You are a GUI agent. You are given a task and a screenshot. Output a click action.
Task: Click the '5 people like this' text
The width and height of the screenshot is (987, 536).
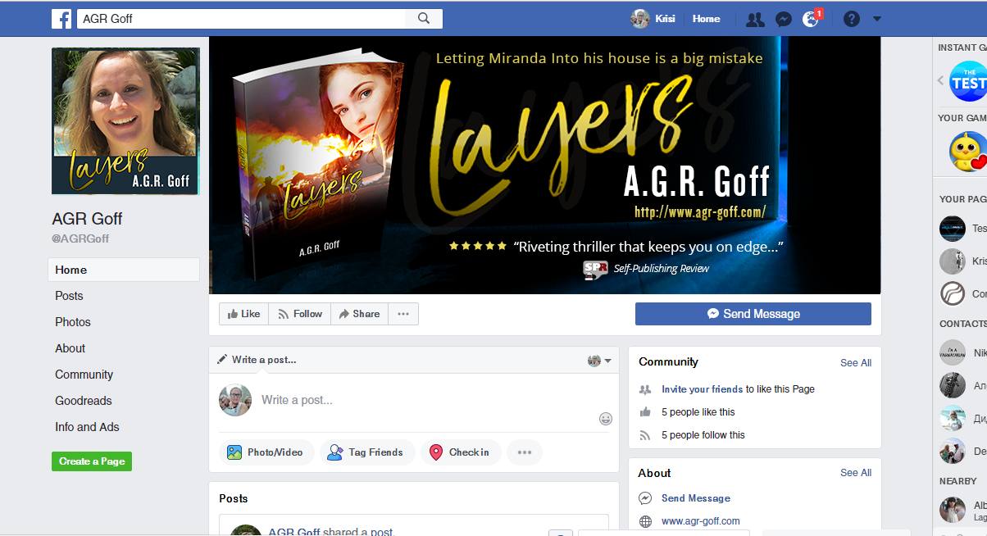click(698, 412)
